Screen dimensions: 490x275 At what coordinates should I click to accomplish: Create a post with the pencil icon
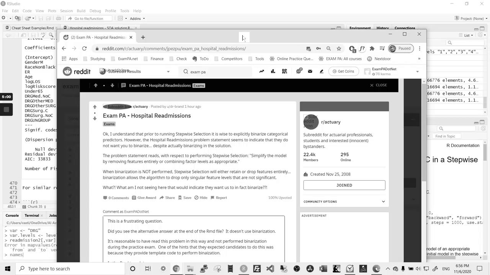(x=322, y=71)
